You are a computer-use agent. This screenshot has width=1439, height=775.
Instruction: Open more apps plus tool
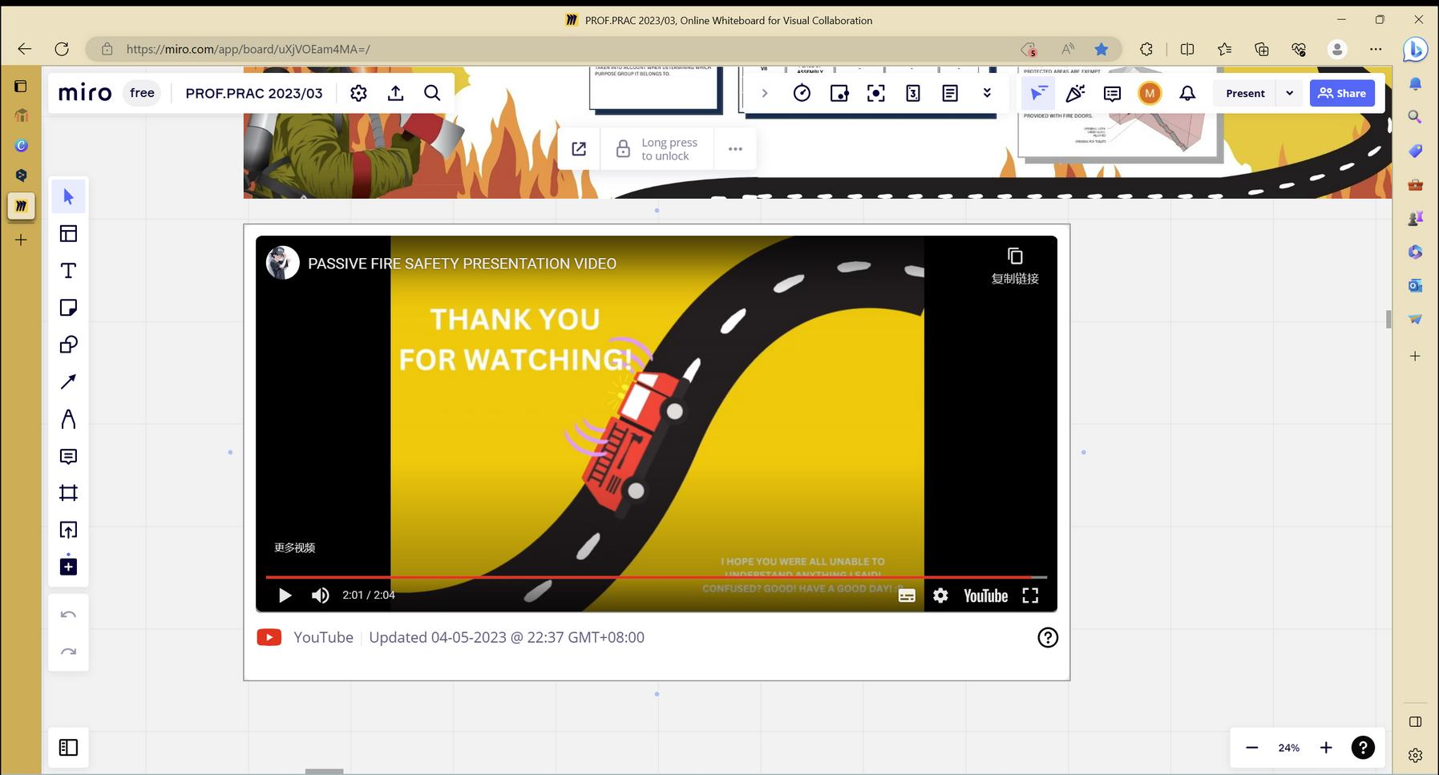[x=68, y=566]
